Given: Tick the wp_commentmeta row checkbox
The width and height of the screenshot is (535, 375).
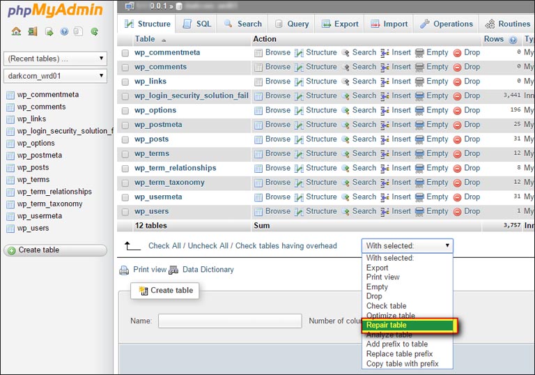Looking at the screenshot, I should (x=125, y=53).
